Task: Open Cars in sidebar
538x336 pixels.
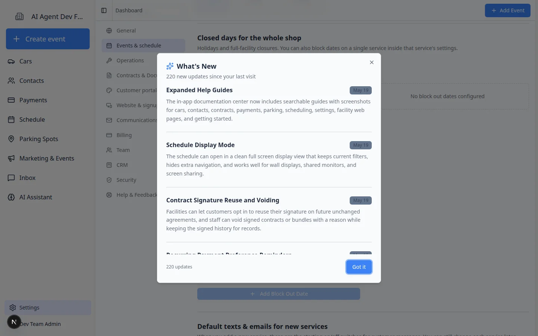Action: [48, 61]
